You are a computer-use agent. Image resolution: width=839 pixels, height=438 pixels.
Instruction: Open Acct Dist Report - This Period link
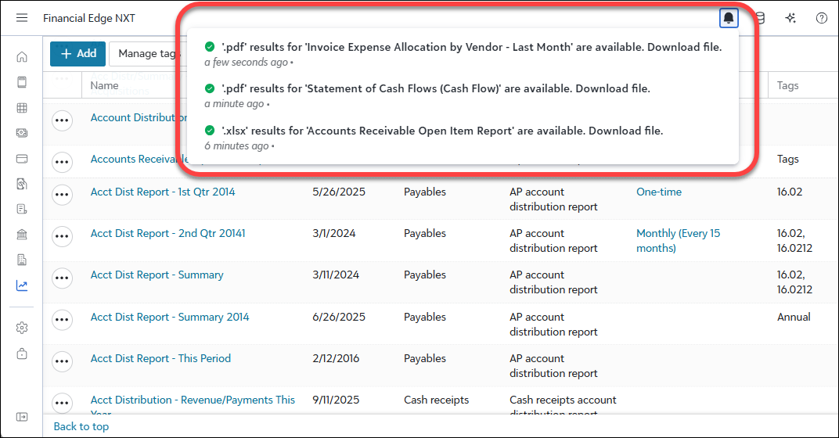[x=160, y=358]
